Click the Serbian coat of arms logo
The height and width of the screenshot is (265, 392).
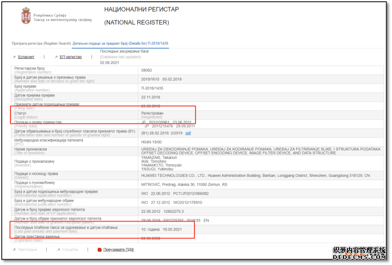point(26,15)
